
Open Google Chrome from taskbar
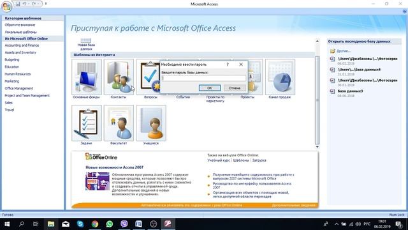coord(95,224)
